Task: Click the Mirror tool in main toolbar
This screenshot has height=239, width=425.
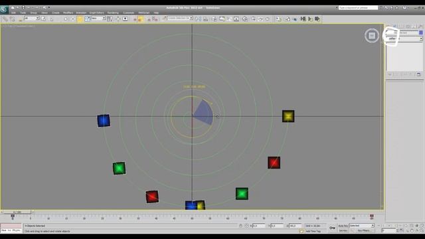Action: click(199, 19)
